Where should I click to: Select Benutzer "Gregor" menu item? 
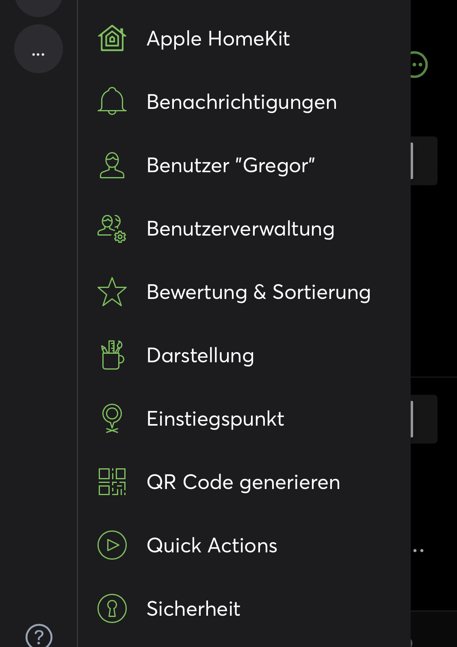[231, 166]
